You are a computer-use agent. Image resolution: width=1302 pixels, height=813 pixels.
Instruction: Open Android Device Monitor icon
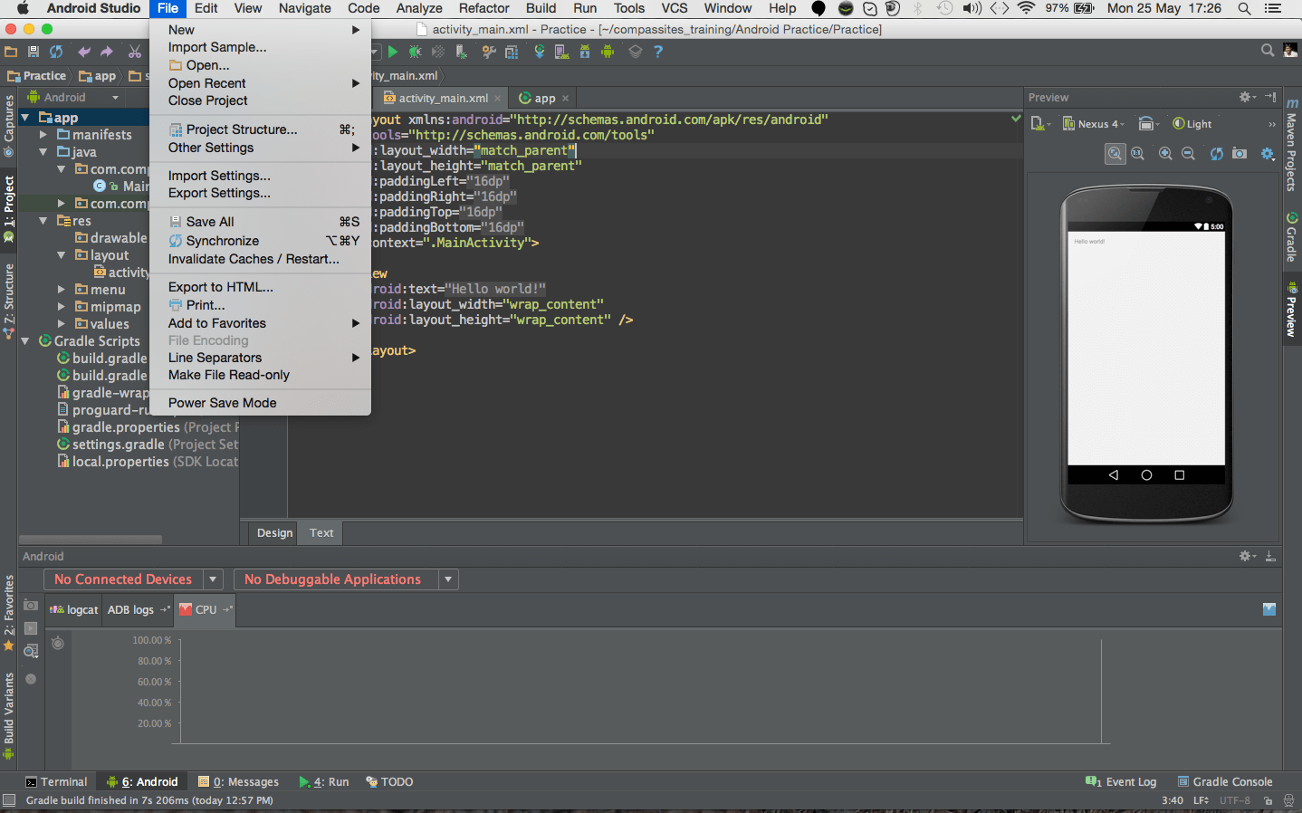pos(608,52)
